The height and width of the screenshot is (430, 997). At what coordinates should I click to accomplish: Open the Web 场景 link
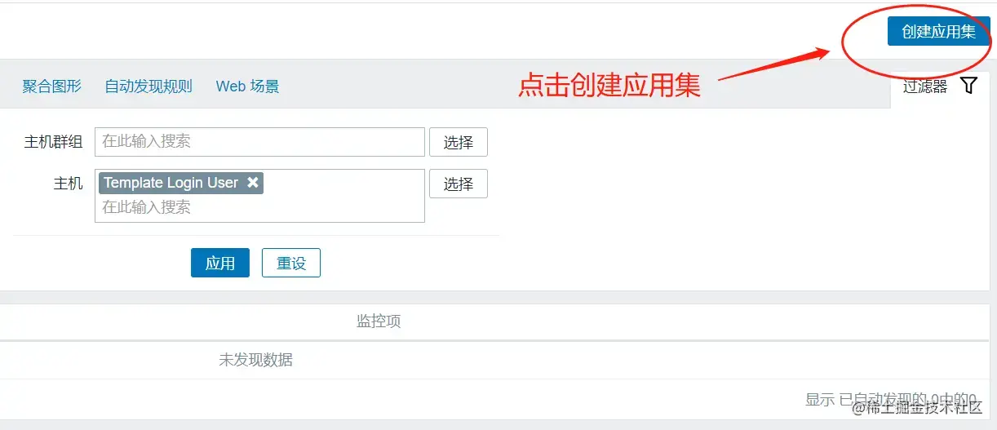pyautogui.click(x=247, y=86)
